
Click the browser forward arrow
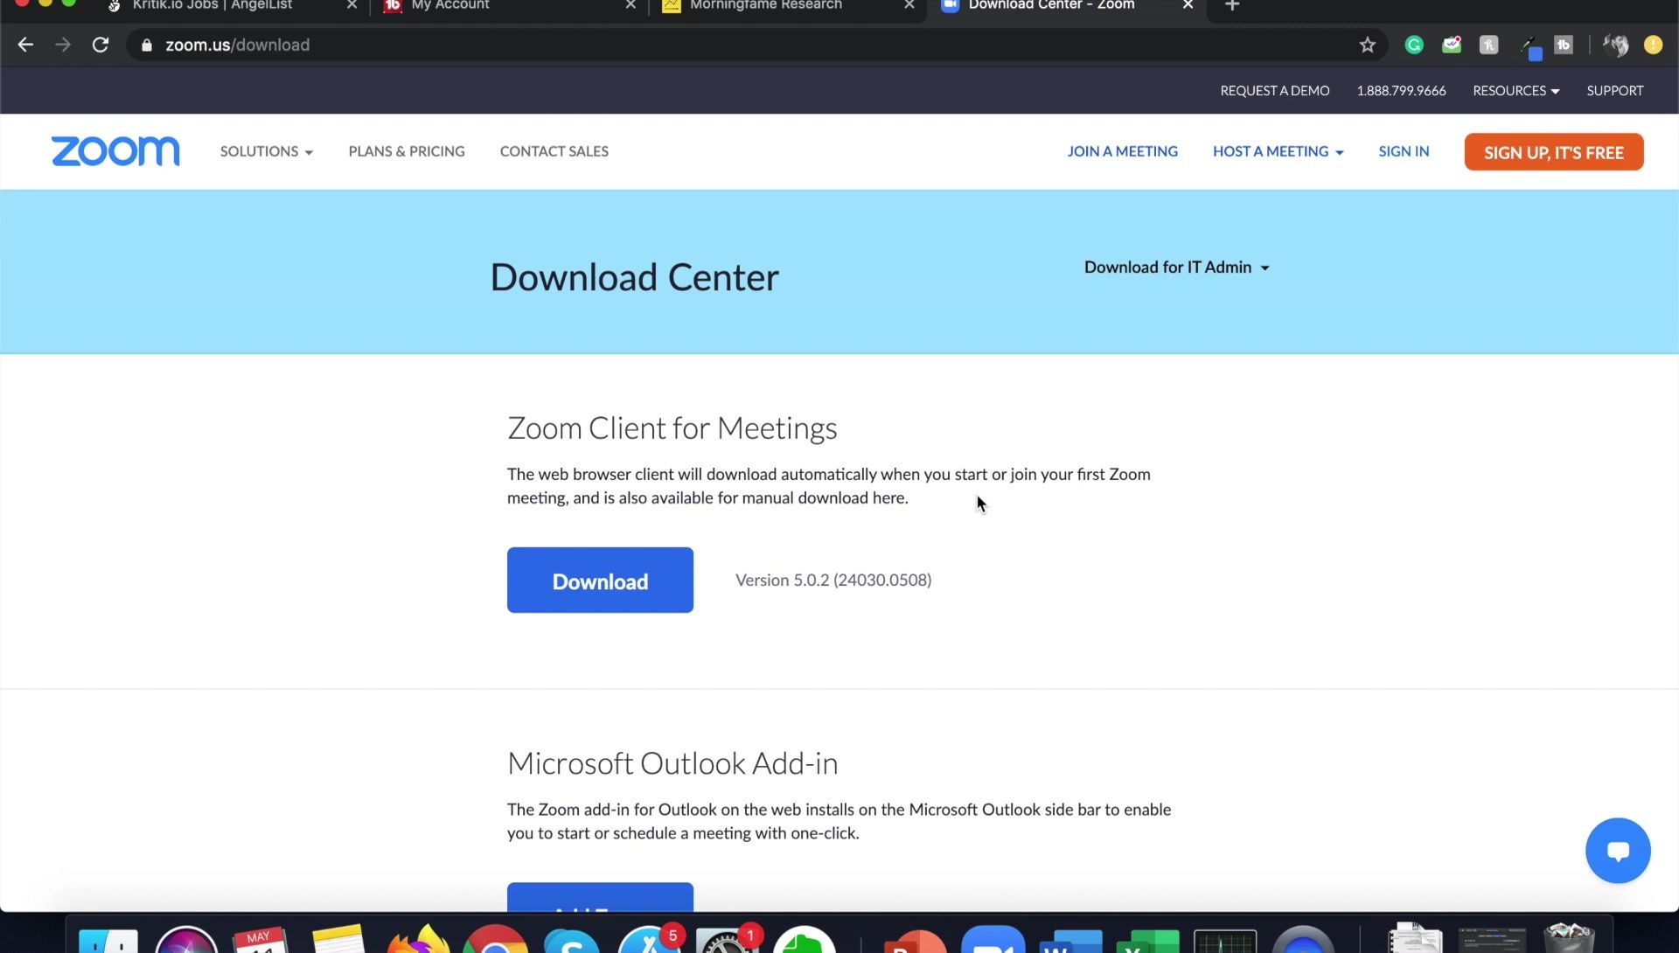point(63,45)
